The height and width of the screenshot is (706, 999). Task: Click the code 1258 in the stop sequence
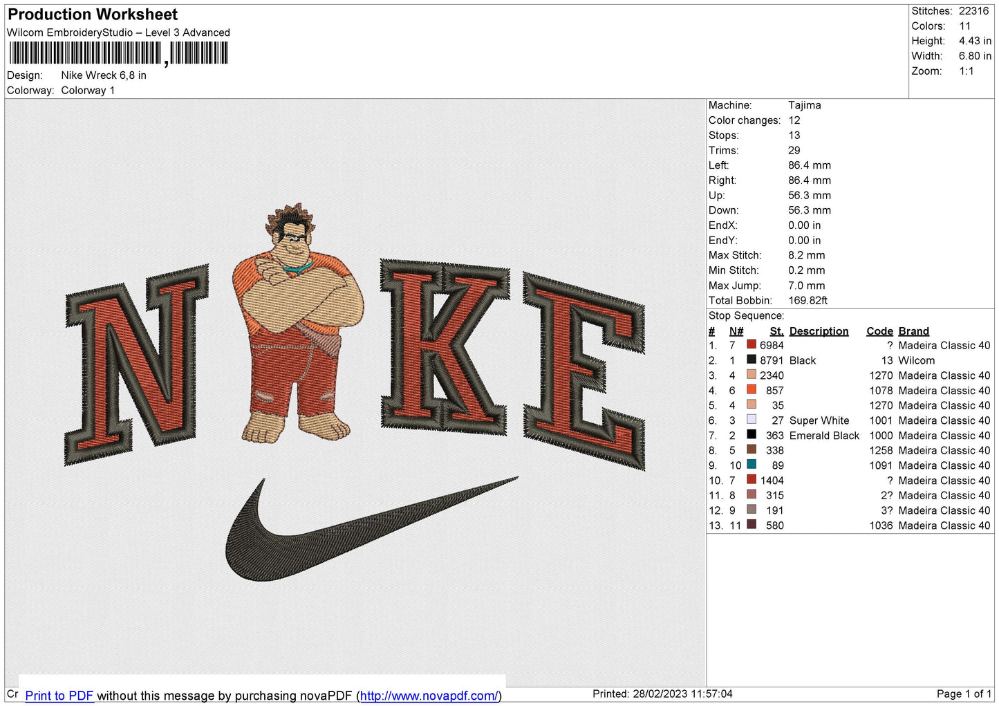[881, 450]
